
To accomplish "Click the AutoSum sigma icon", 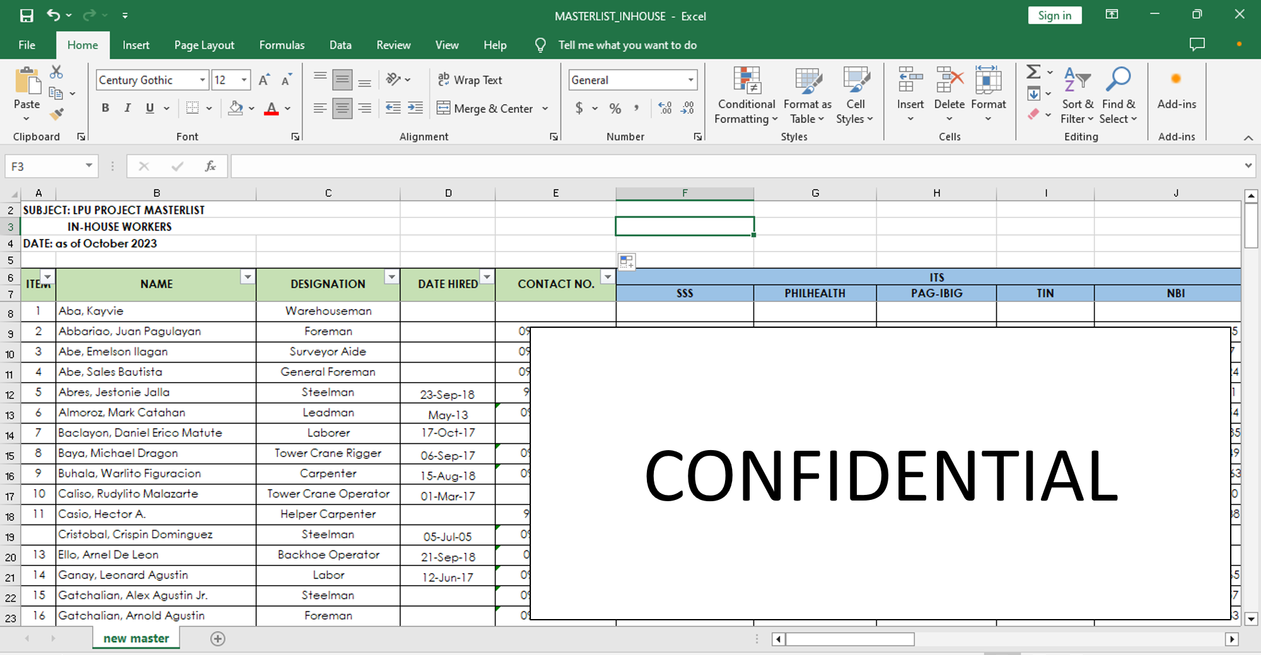I will pyautogui.click(x=1033, y=72).
